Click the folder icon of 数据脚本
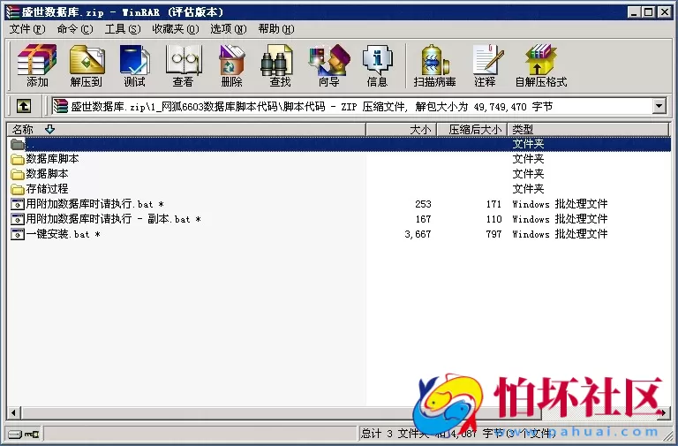 click(18, 174)
